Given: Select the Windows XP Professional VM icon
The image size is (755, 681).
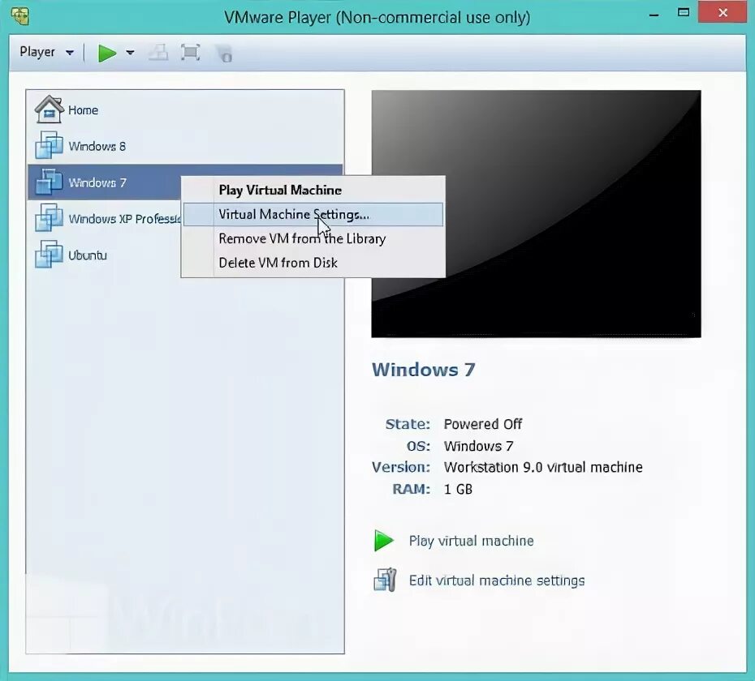Looking at the screenshot, I should click(49, 218).
